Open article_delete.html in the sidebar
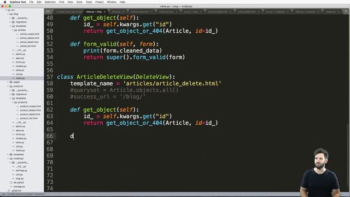350x197 pixels. [30, 38]
